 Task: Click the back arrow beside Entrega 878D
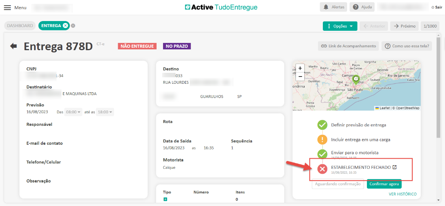point(13,46)
